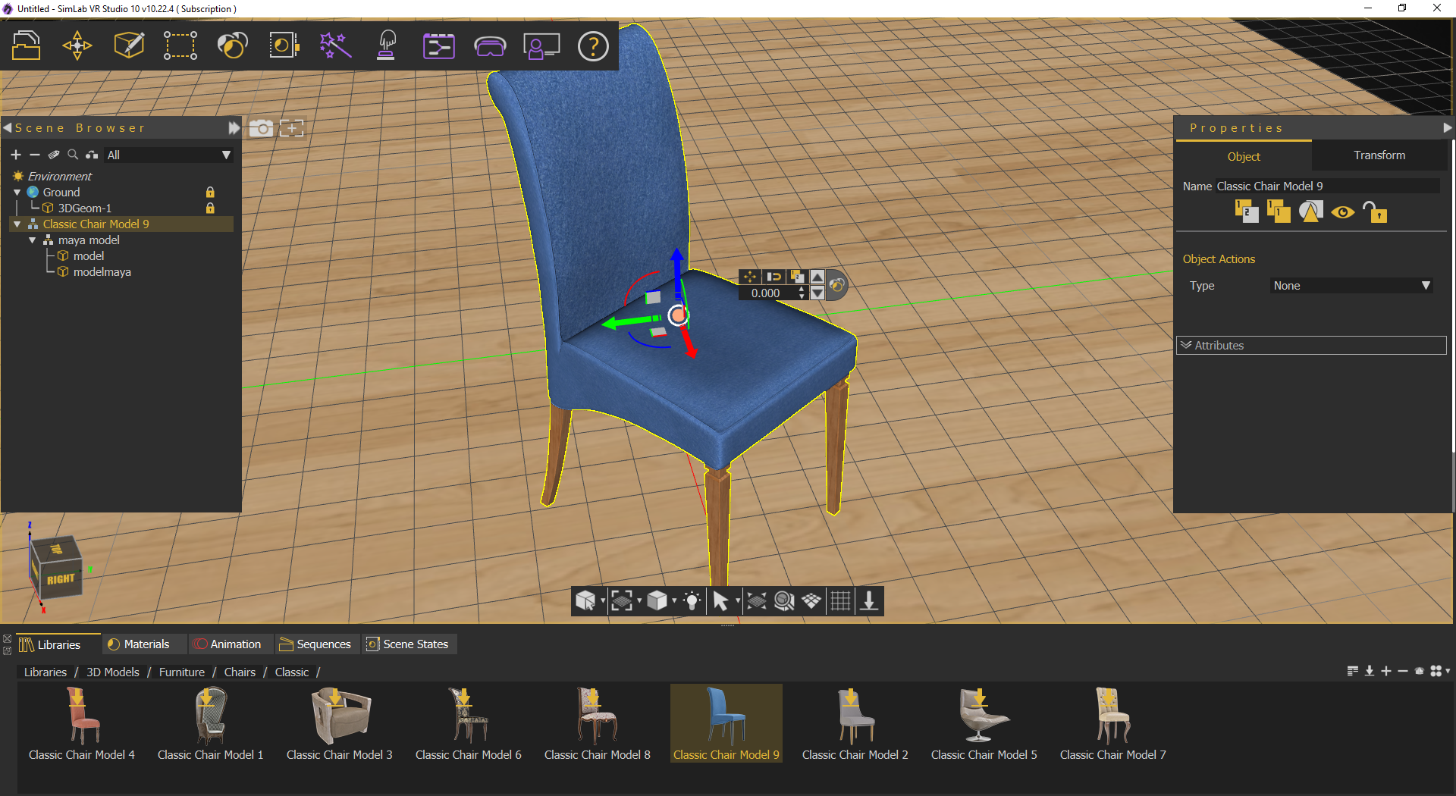This screenshot has height=796, width=1456.
Task: Expand the Attributes section
Action: pos(1311,345)
